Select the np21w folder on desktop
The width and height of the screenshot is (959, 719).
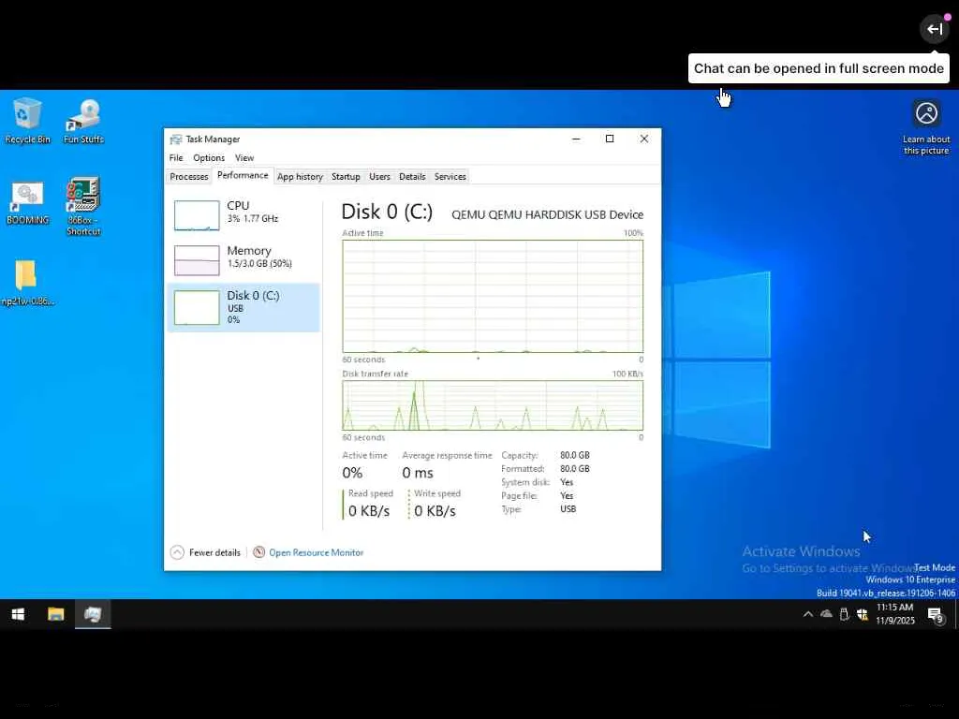[26, 283]
